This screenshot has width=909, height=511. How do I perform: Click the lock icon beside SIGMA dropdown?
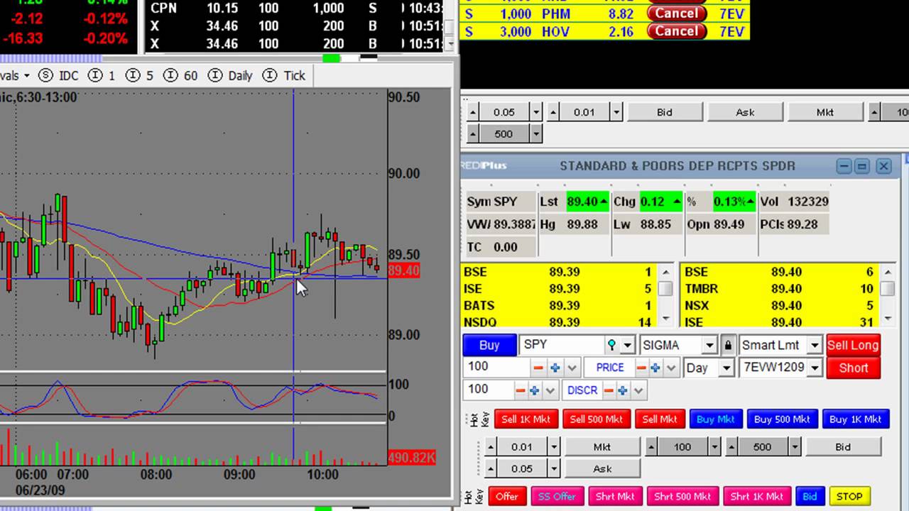[728, 345]
